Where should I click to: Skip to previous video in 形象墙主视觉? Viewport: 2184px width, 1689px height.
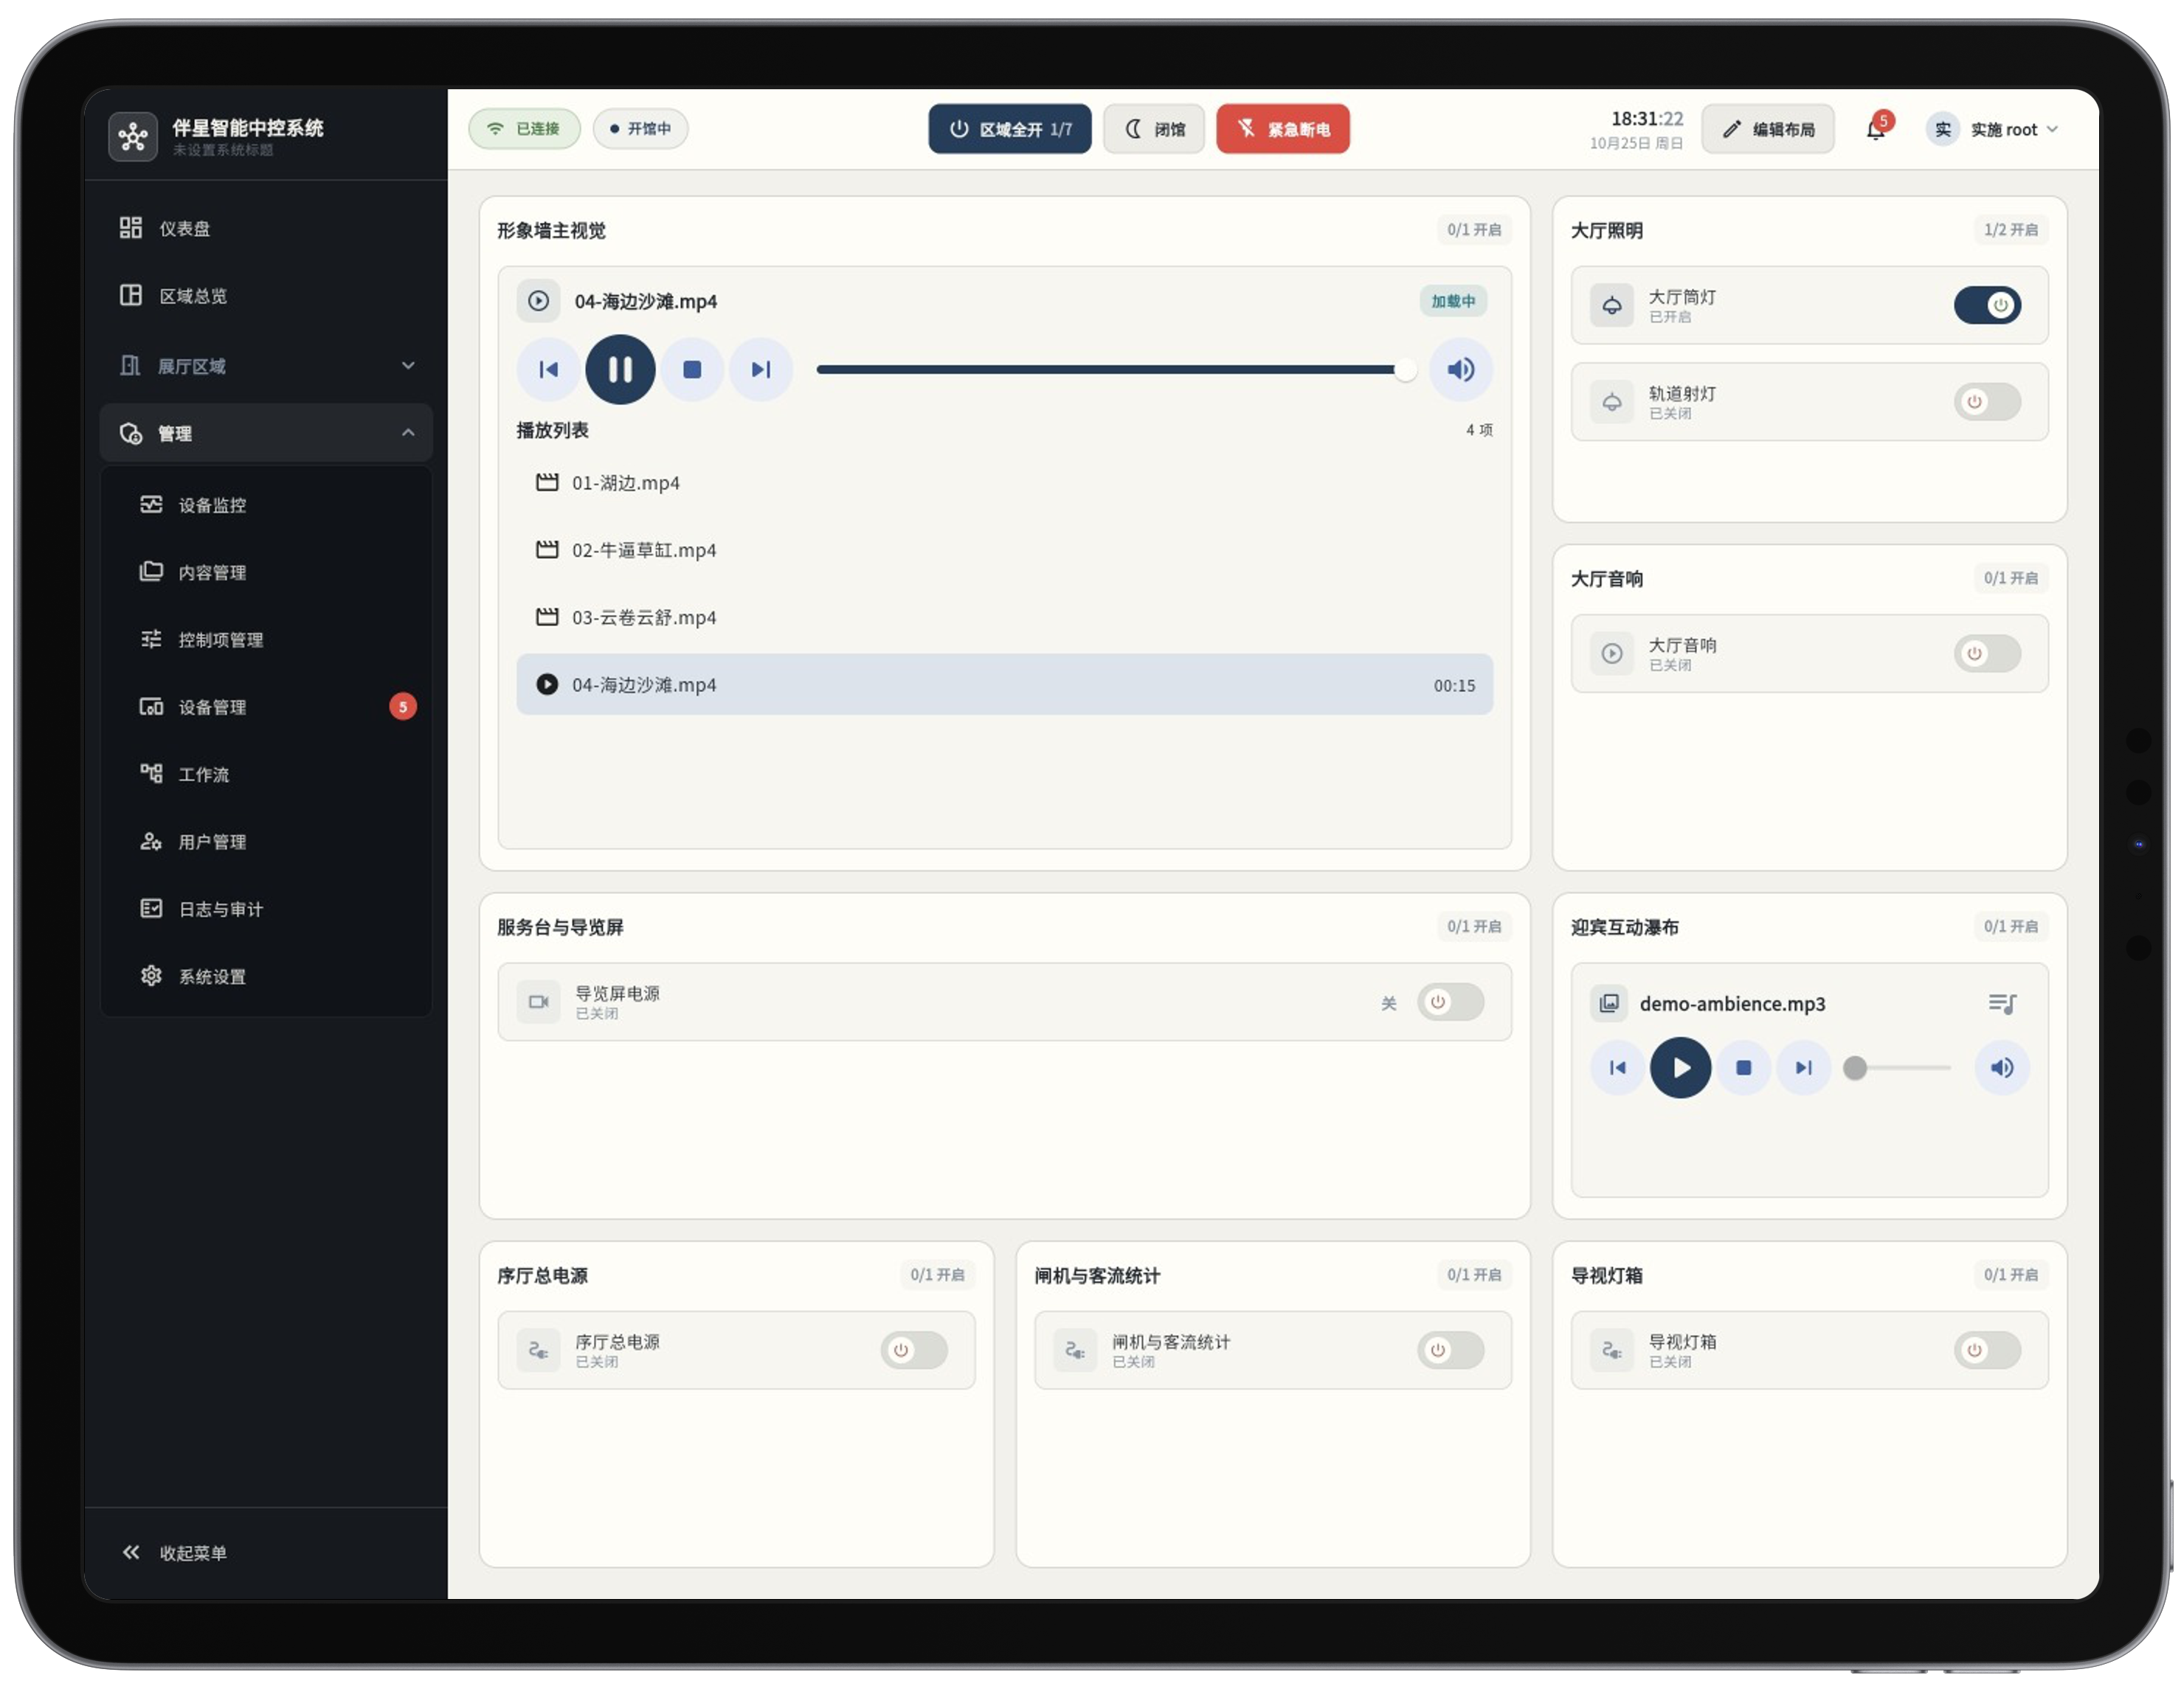pos(548,370)
